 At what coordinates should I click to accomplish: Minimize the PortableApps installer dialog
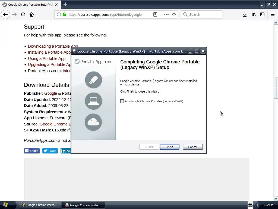(190, 51)
